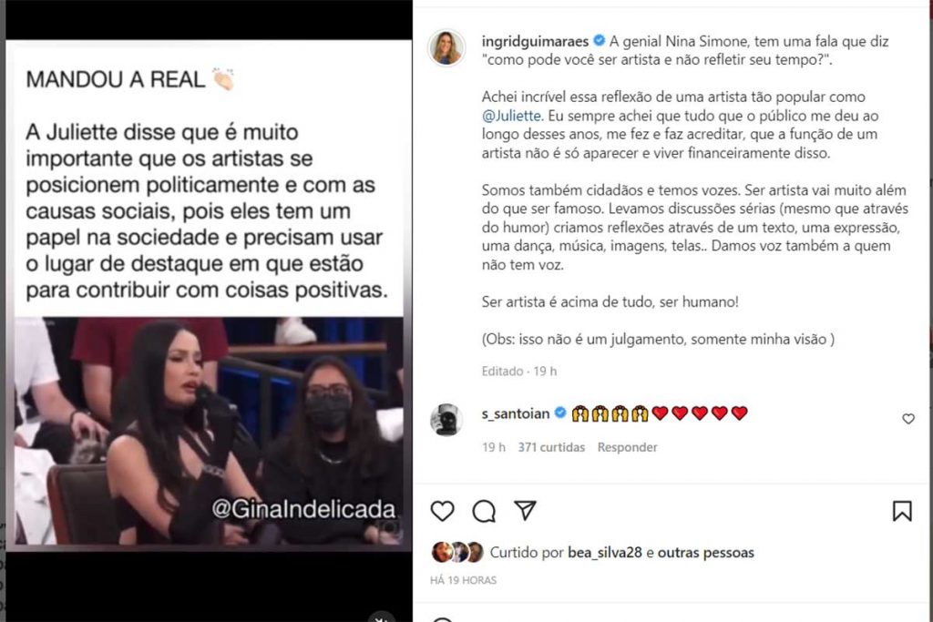Open the ingridguimaraes username link

pyautogui.click(x=535, y=41)
